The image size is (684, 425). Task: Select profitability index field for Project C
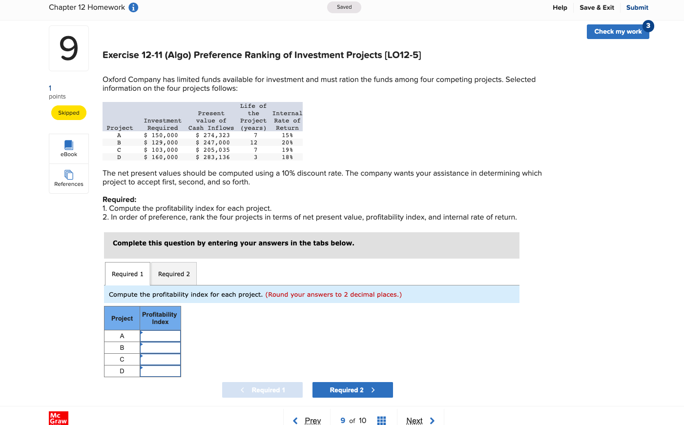click(160, 359)
